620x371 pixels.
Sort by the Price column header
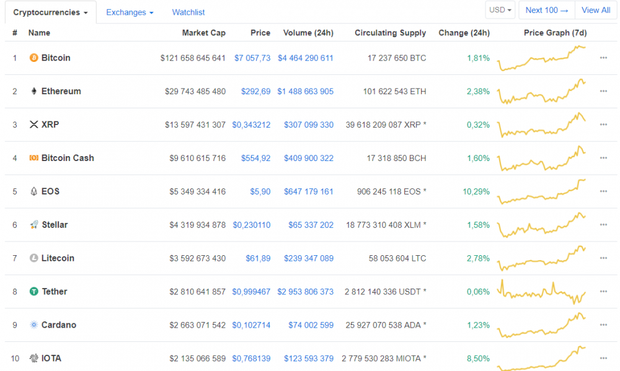point(260,33)
